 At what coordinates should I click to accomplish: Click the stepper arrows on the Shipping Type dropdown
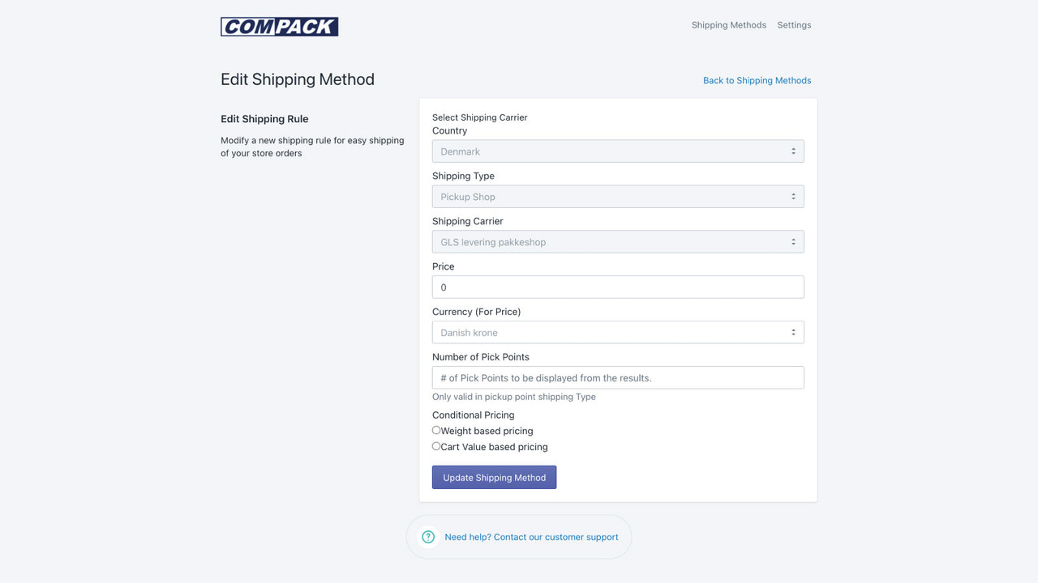tap(795, 196)
